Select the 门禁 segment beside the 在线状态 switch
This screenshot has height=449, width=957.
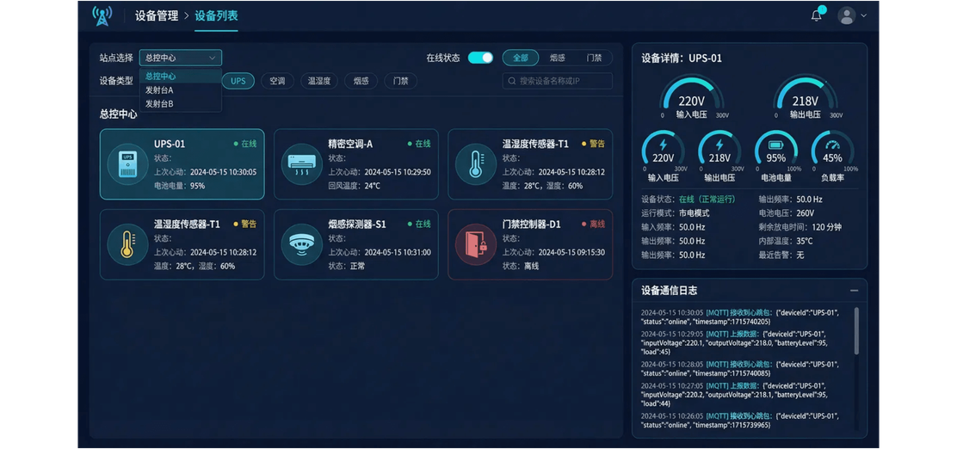594,58
